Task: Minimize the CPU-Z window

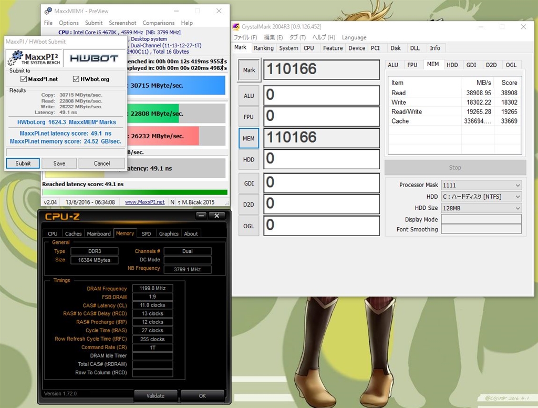Action: (x=201, y=216)
